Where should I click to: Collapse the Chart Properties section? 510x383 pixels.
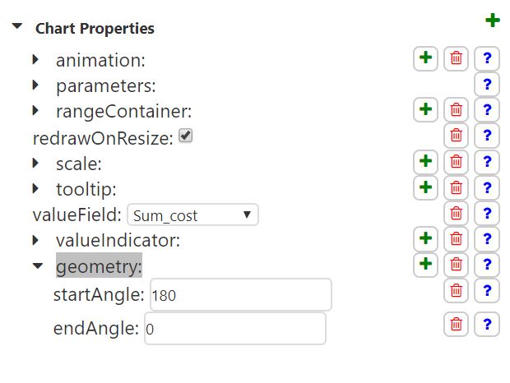(x=17, y=27)
